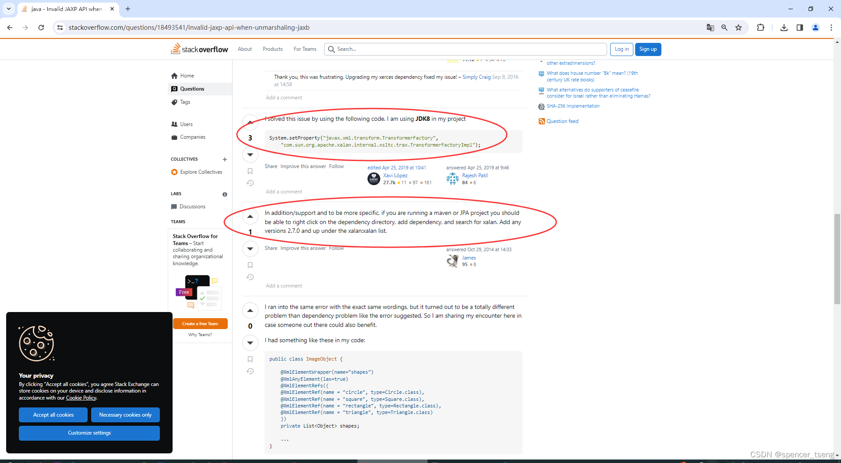The width and height of the screenshot is (841, 463).
Task: Open the Tags section from the sidebar
Action: pyautogui.click(x=174, y=102)
